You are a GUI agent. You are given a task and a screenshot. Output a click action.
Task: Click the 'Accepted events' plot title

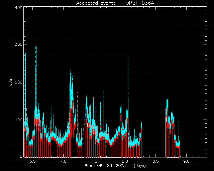click(96, 3)
